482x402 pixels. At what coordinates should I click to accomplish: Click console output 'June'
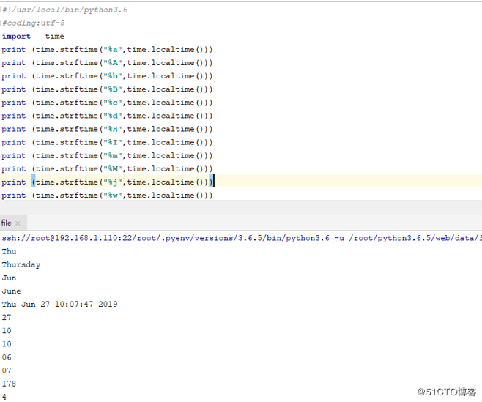pos(12,291)
